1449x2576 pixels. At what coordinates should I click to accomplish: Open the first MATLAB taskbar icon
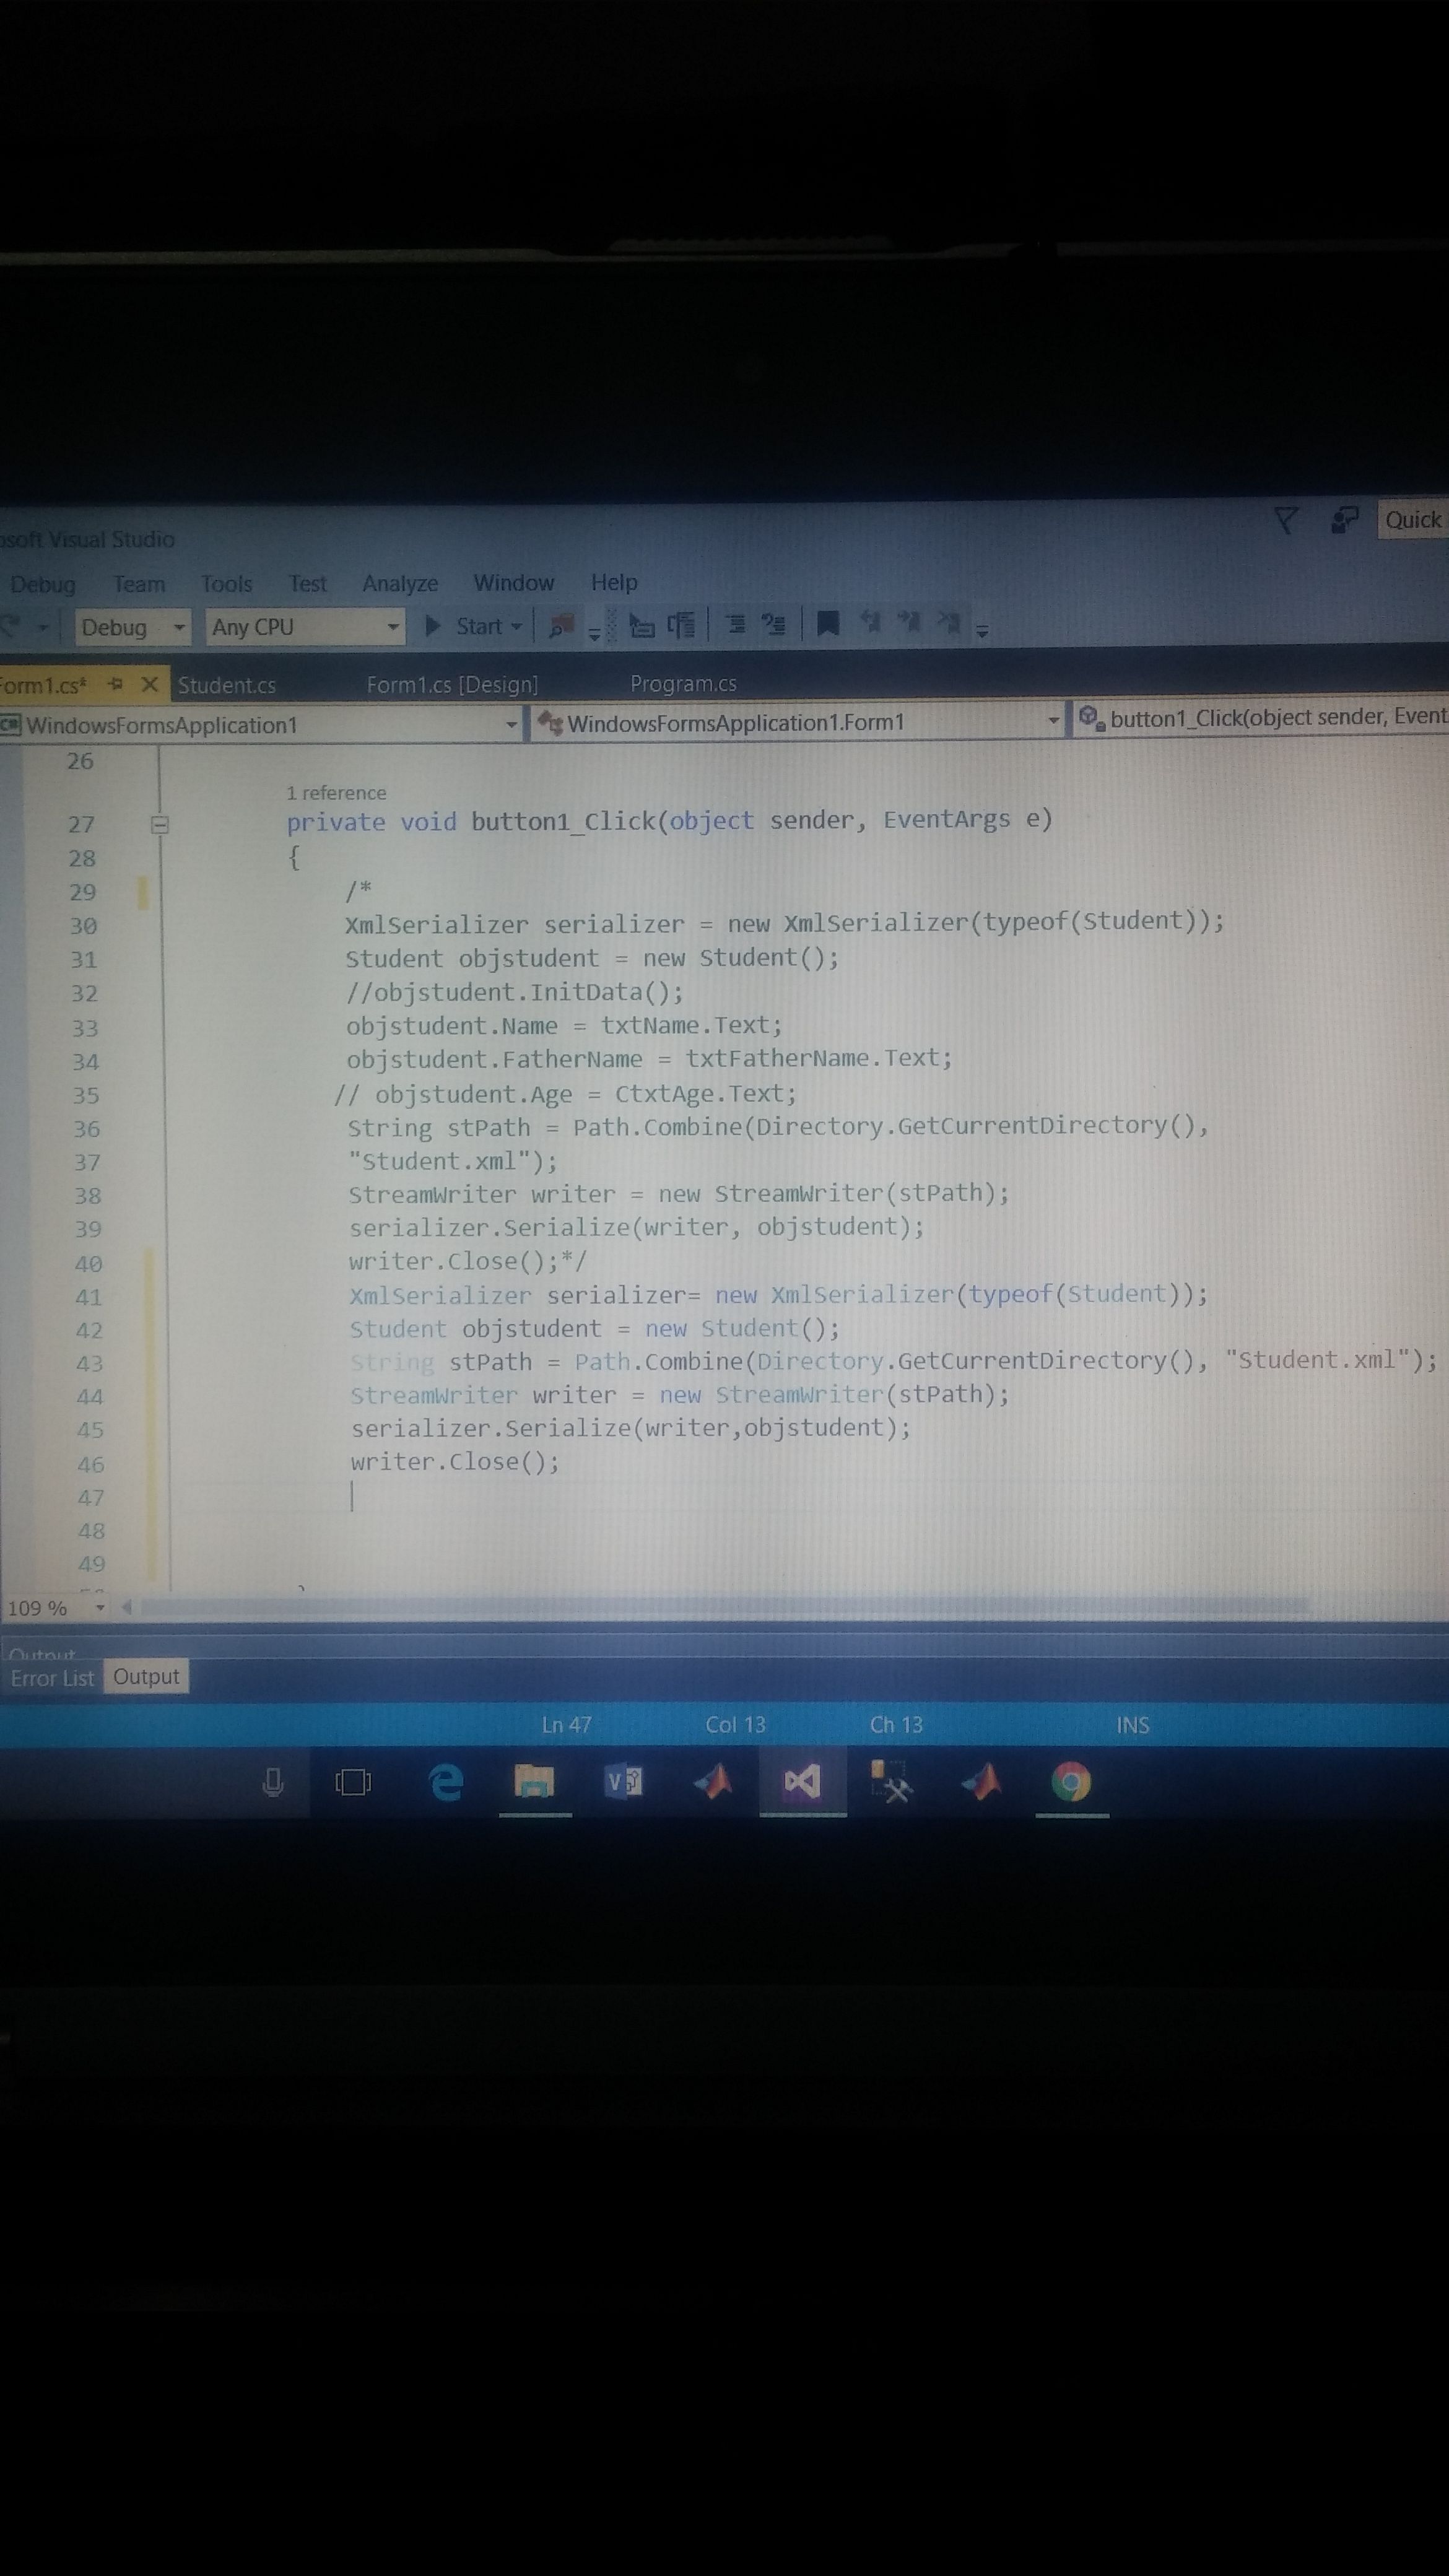point(713,1782)
